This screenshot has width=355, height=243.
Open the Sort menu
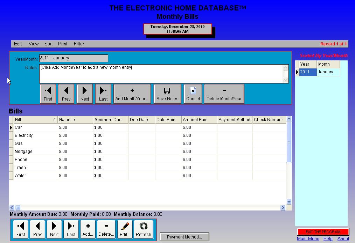coord(48,44)
